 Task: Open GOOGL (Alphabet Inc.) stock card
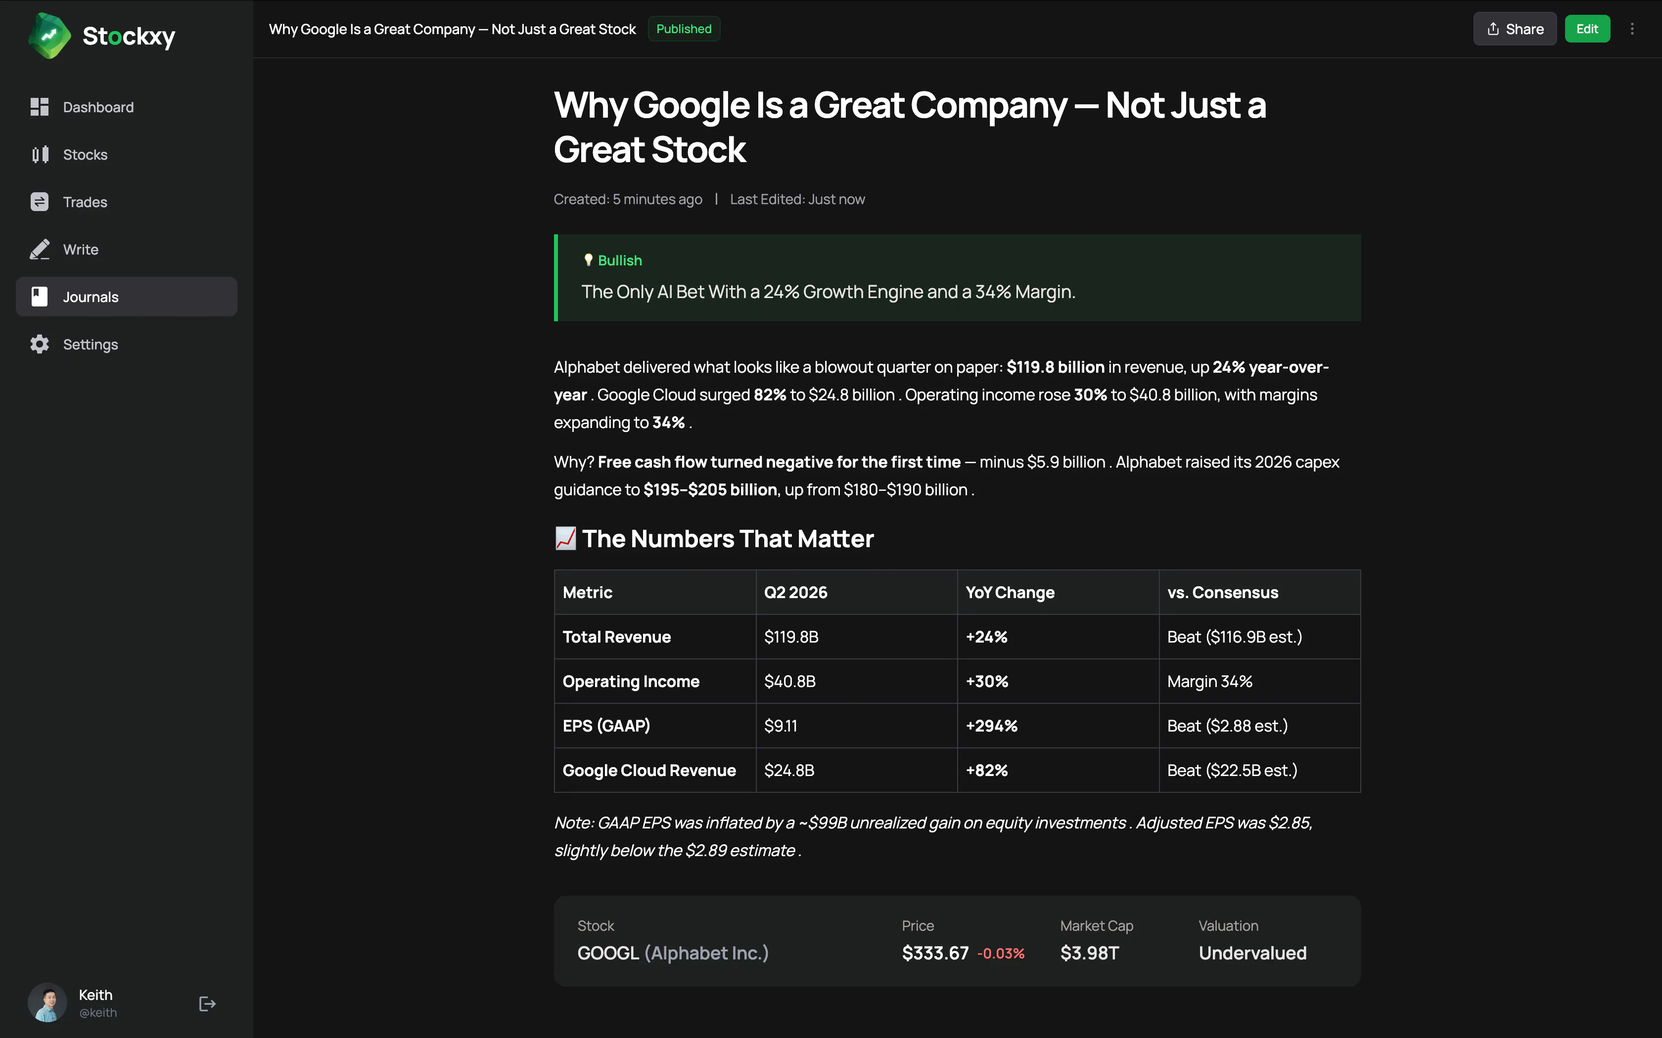[x=957, y=941]
